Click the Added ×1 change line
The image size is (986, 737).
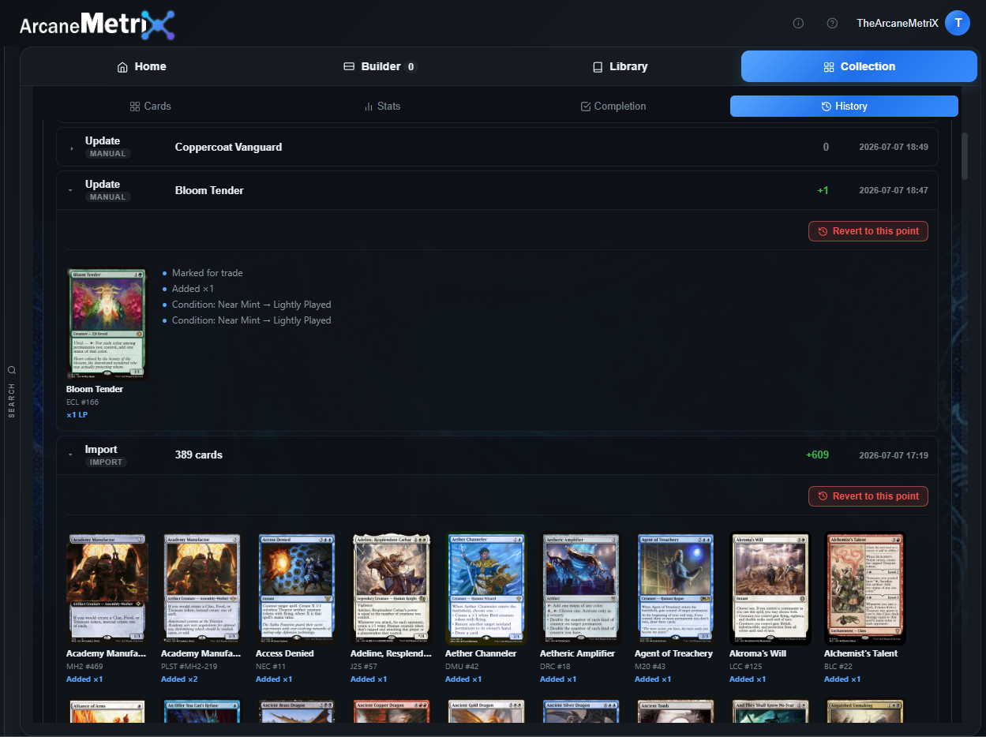point(193,289)
